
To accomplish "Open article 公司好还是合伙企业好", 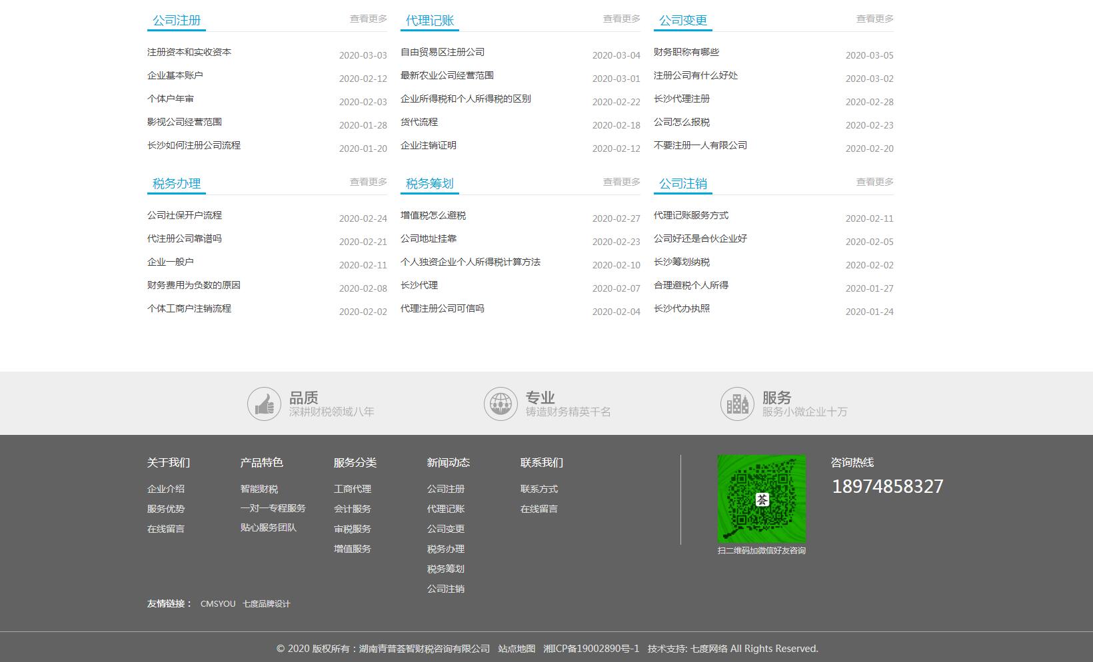I will tap(700, 238).
